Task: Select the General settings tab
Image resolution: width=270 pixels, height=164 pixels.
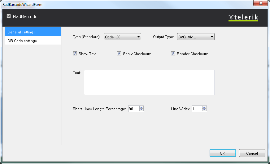Action: tap(33, 32)
